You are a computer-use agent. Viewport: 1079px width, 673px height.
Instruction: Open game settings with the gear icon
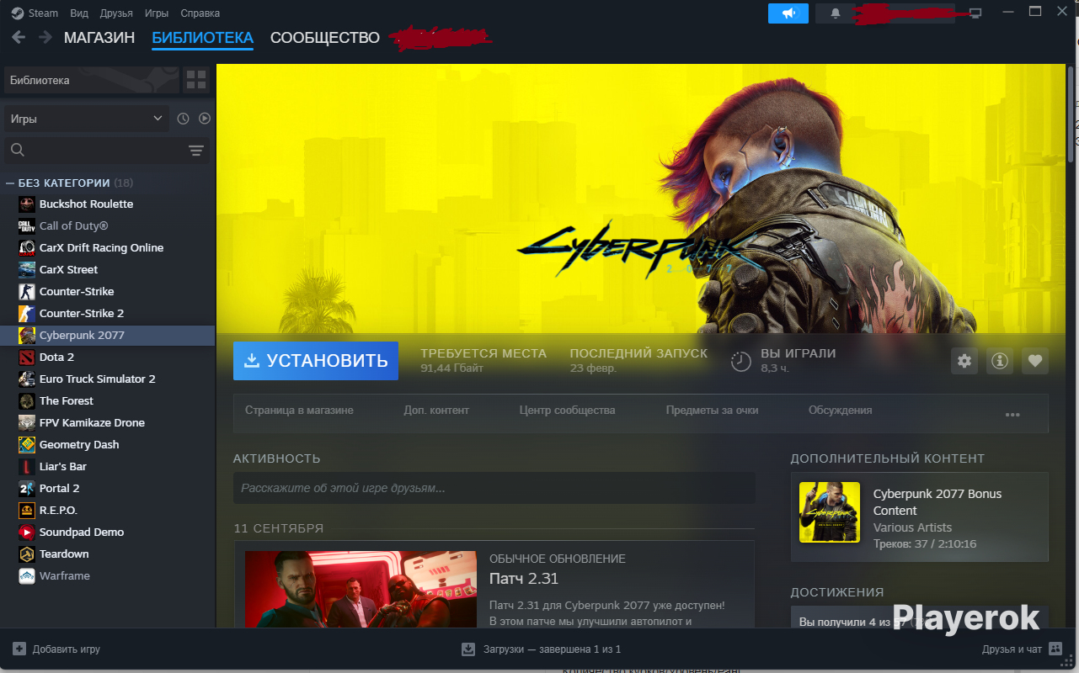(964, 361)
